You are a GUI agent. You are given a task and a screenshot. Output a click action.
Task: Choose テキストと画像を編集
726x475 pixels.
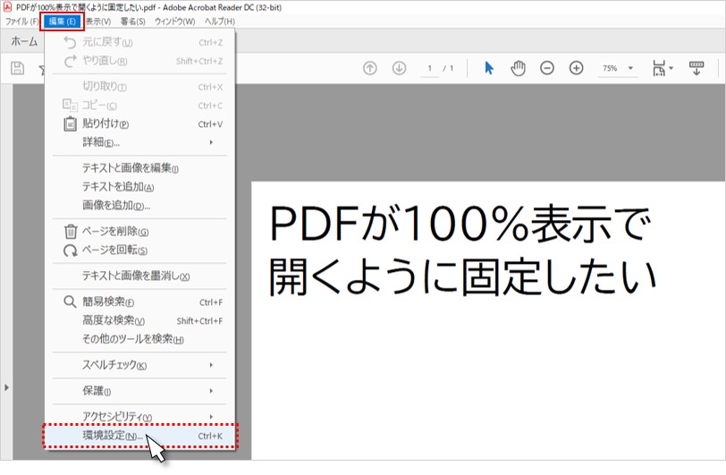point(140,168)
